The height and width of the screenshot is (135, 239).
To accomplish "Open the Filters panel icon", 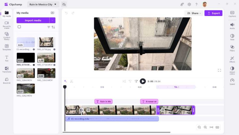I will click(x=232, y=47).
